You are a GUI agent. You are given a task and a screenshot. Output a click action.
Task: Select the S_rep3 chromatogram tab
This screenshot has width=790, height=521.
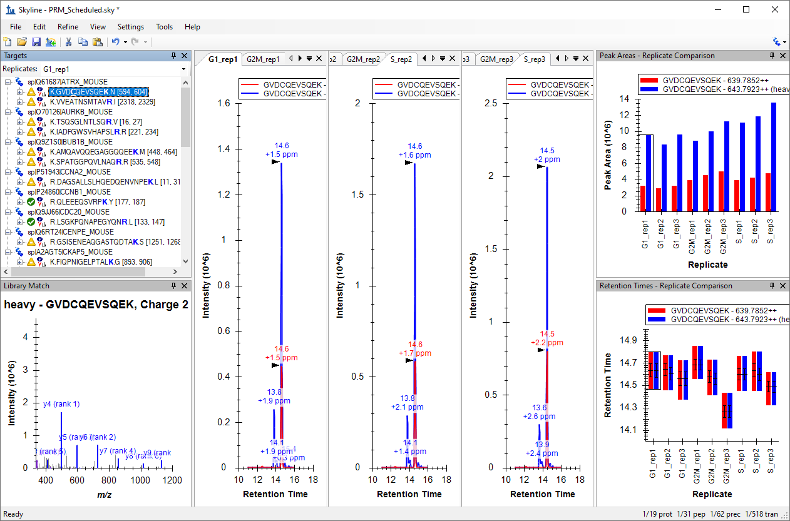(534, 59)
